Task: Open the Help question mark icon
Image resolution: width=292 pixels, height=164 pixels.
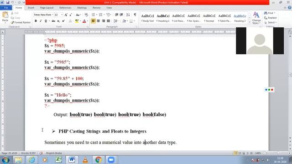Action: click(x=289, y=8)
